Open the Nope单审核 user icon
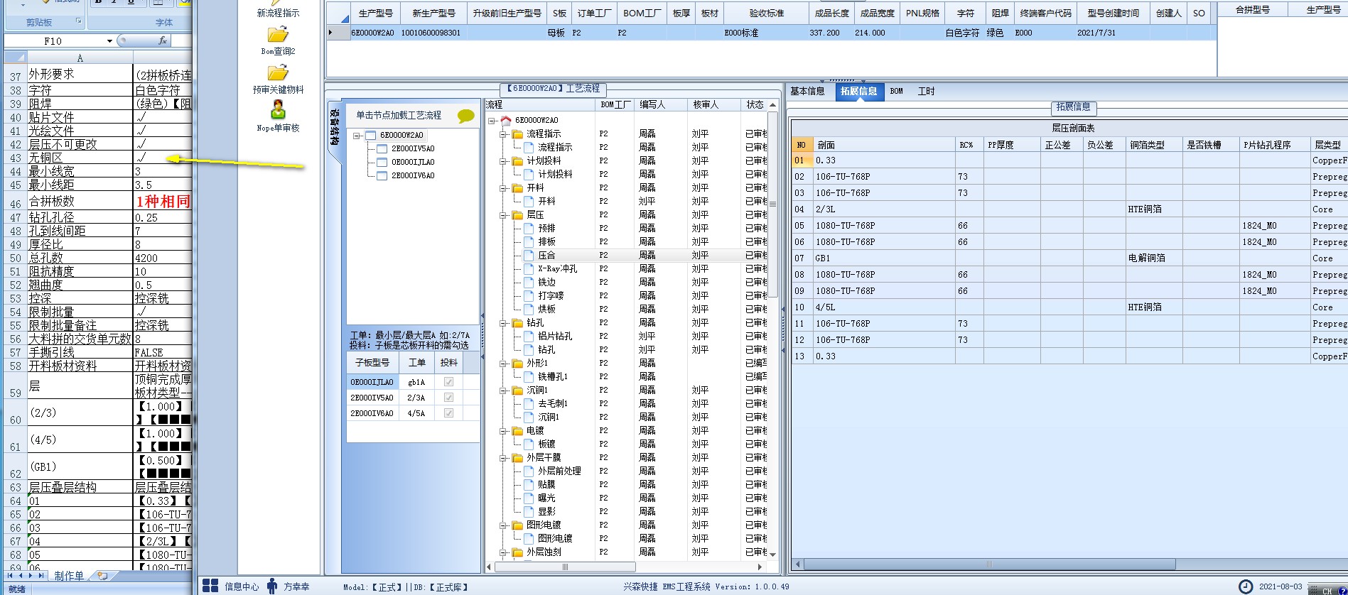1348x595 pixels. 278,110
